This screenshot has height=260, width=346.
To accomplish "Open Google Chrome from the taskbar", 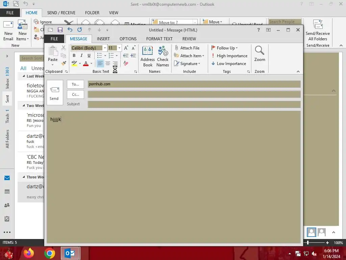I will (x=50, y=253).
